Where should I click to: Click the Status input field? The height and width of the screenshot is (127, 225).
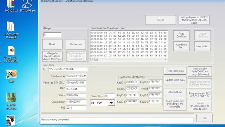(x=76, y=95)
